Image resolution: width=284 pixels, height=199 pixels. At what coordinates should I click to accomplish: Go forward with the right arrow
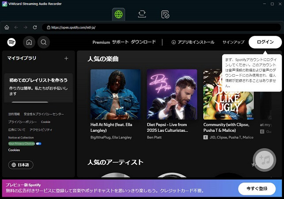(x=25, y=27)
